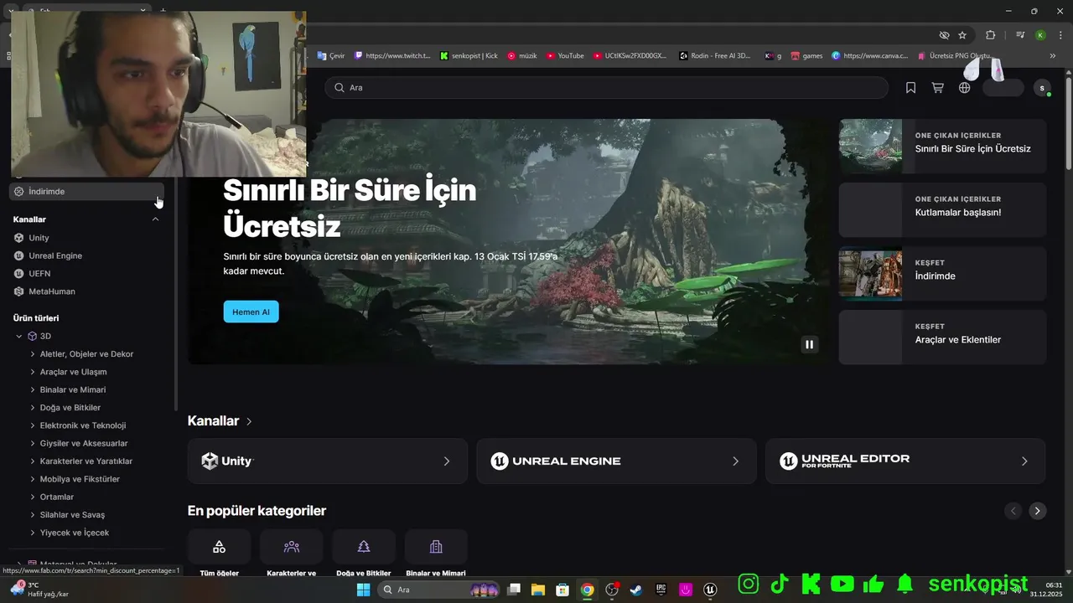
Task: Expand Binalar ve Mimari category
Action: click(x=33, y=389)
